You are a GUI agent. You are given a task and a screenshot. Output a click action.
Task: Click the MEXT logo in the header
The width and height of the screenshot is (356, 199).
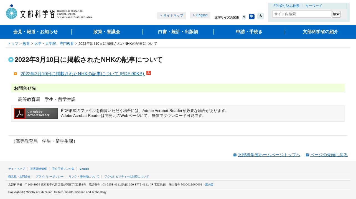point(49,12)
